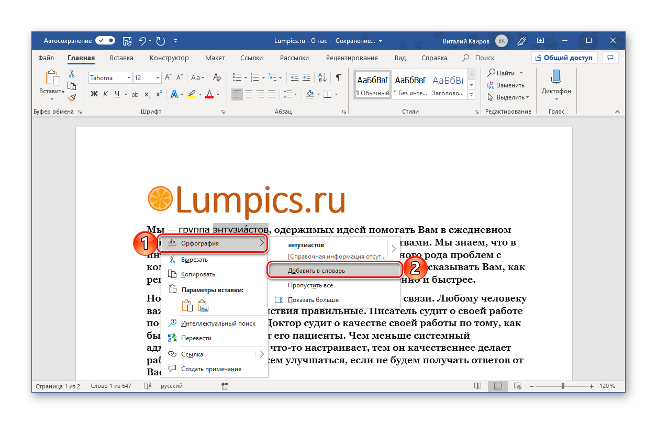Apply bulleted list formatting
Image resolution: width=657 pixels, height=424 pixels.
point(237,77)
